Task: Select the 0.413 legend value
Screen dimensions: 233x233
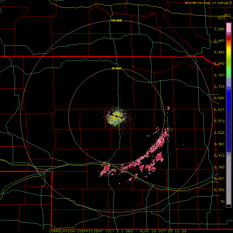Action: [219, 156]
